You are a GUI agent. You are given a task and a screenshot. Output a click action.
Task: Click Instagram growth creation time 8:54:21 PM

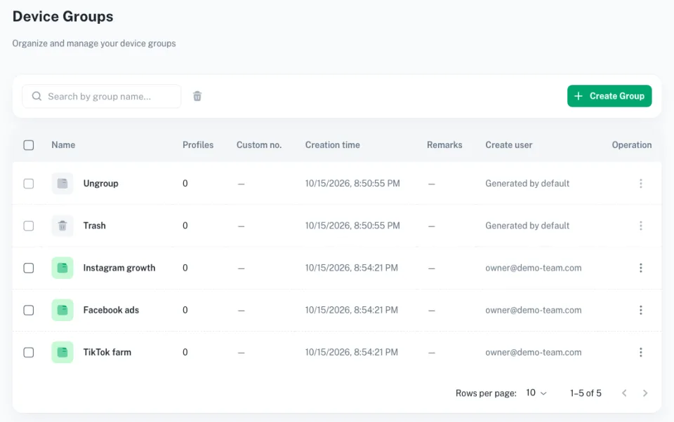coord(352,268)
